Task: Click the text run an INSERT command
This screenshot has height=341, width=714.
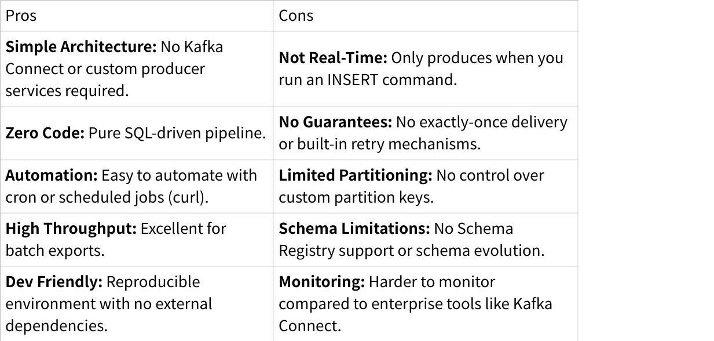Action: coord(368,80)
